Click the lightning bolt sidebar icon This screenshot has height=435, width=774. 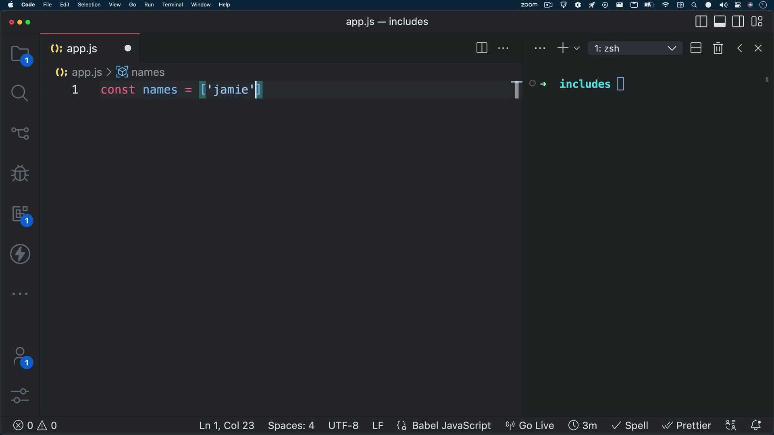(x=20, y=254)
